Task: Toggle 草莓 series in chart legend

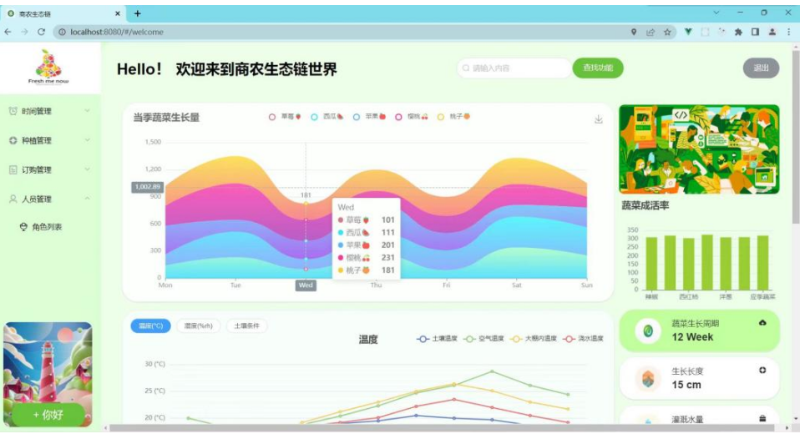Action: click(x=285, y=117)
